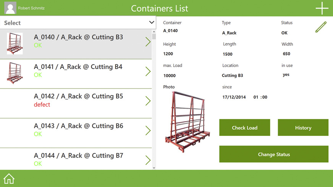Click the Change Status button
Screen dimensions: 333x187
pyautogui.click(x=274, y=154)
